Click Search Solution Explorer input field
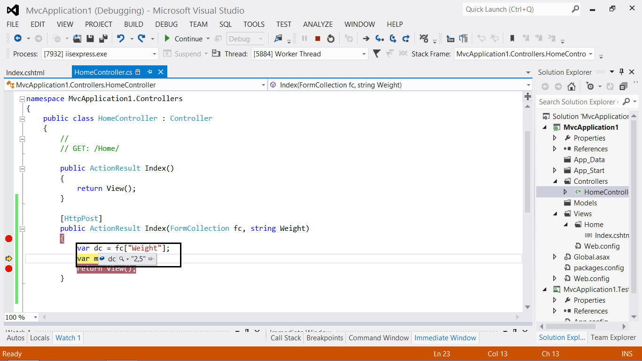This screenshot has width=642, height=361. point(578,102)
